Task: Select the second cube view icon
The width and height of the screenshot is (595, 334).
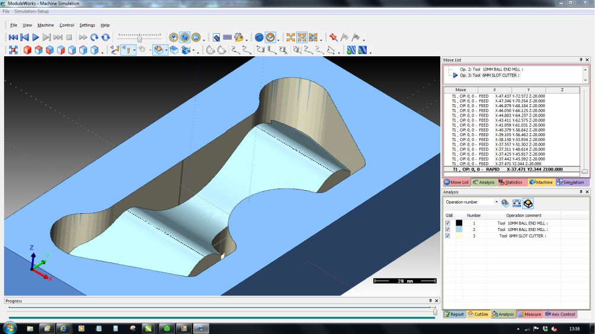Action: coord(39,50)
